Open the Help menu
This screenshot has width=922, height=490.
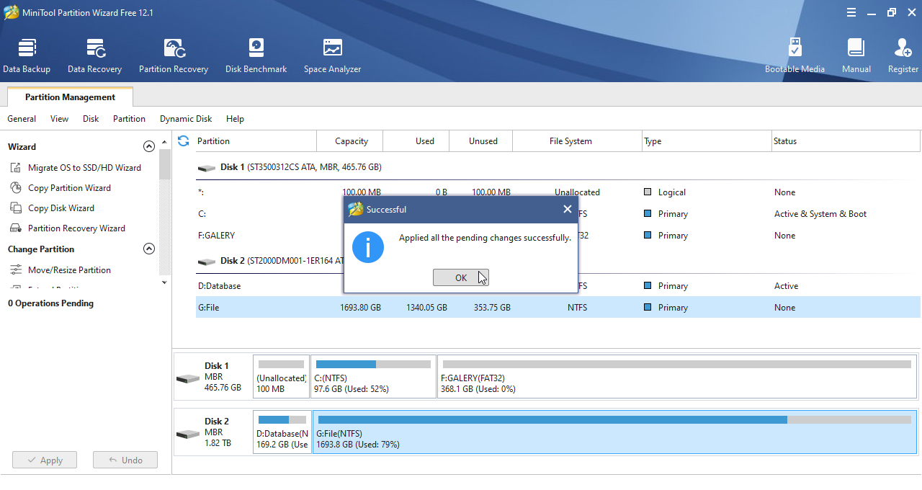click(235, 119)
